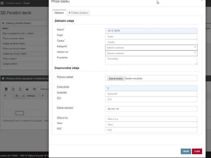The height and width of the screenshot is (158, 211).
Task: Click the printer icon in table toolbar
Action: (27, 89)
